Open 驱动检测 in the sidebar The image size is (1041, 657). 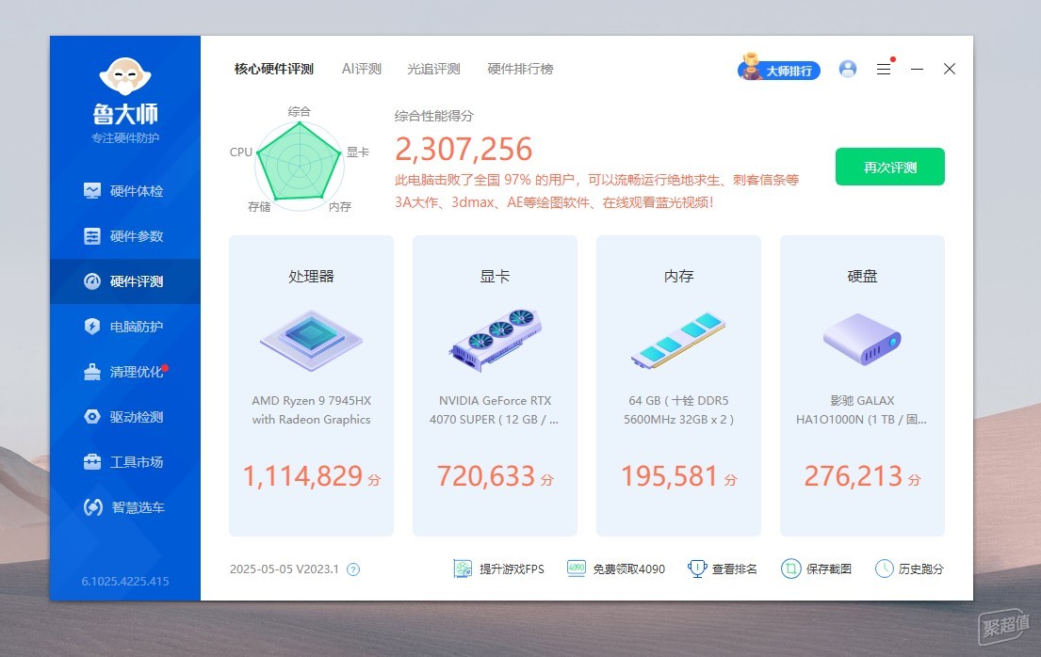click(124, 417)
